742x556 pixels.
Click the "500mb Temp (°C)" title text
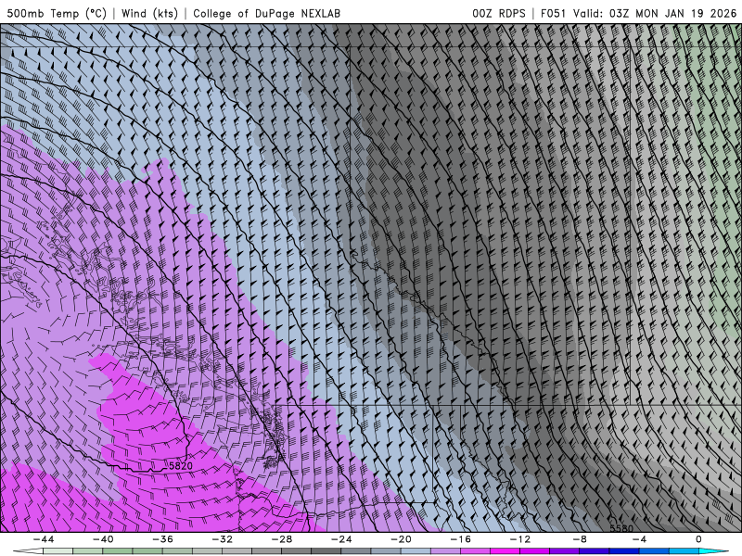pos(57,13)
